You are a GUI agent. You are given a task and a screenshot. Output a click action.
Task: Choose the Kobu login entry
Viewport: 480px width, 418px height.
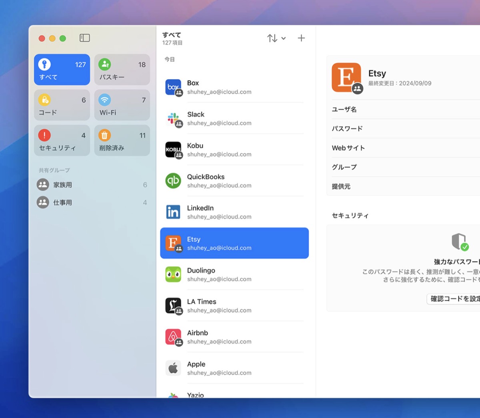tap(234, 150)
